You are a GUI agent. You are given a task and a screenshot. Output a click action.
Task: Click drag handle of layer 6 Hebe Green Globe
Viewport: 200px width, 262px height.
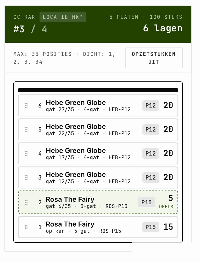26,105
